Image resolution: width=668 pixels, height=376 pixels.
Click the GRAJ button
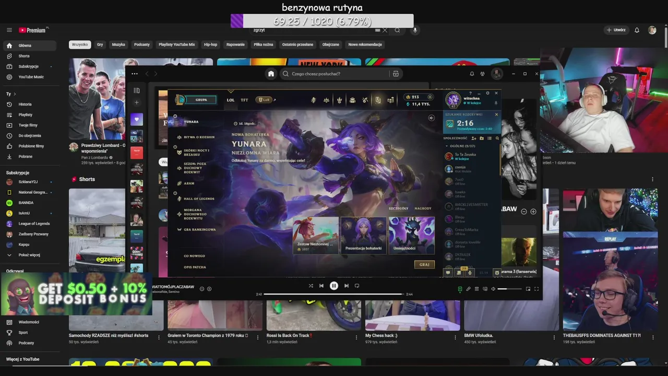coord(424,264)
